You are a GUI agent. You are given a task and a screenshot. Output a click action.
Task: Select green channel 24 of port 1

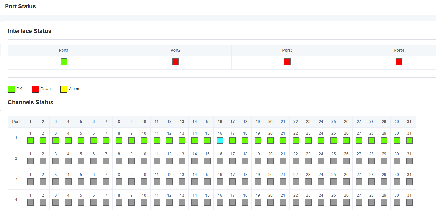tap(321, 140)
